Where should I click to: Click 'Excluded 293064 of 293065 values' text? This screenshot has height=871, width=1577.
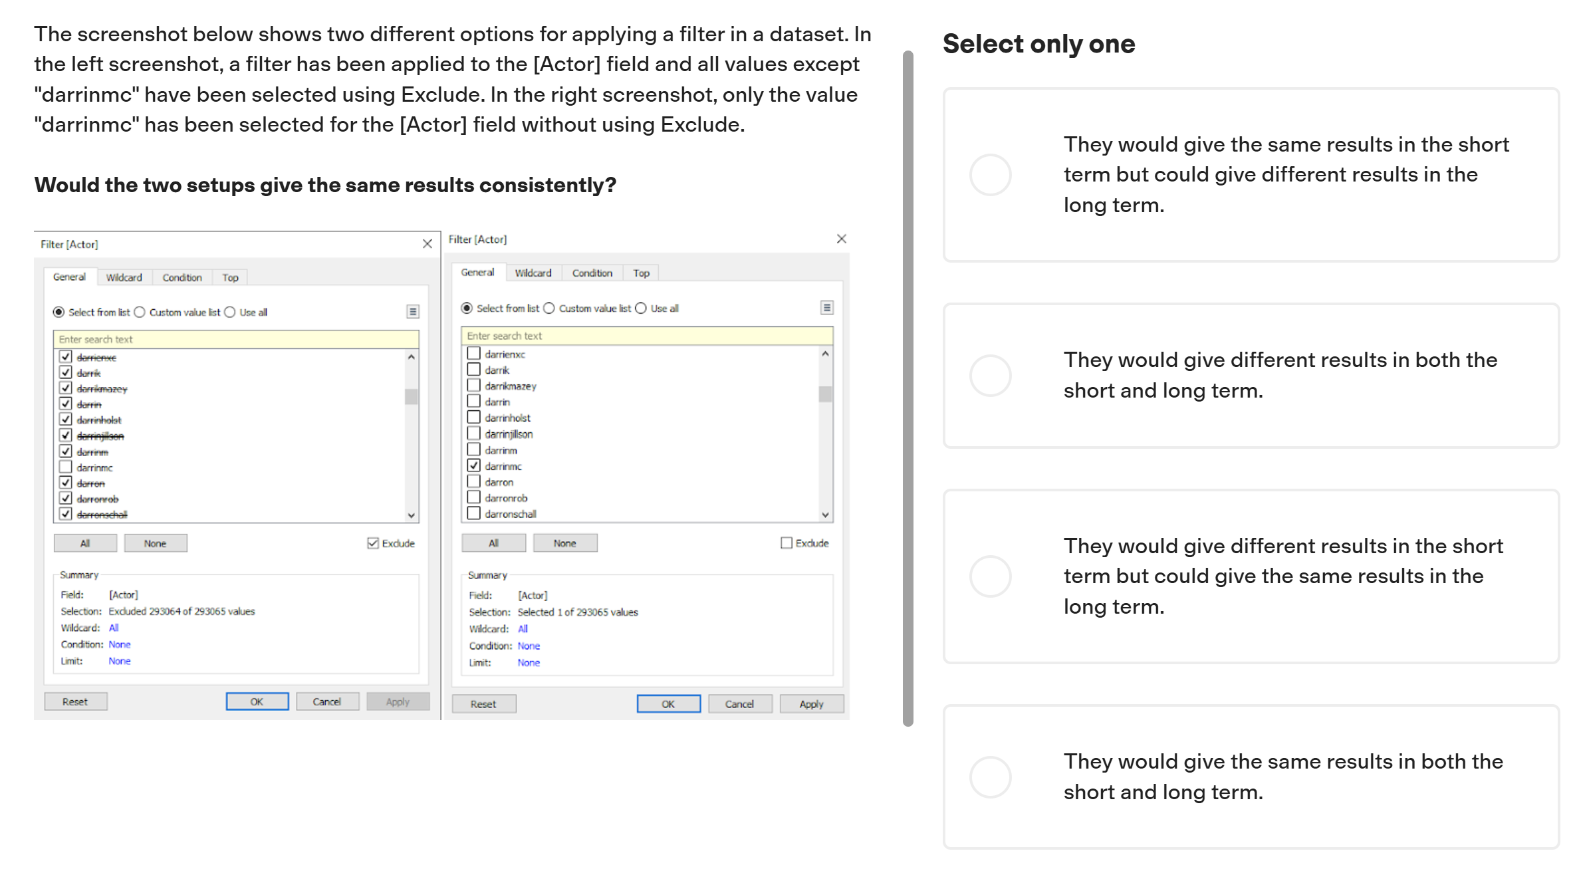point(182,611)
